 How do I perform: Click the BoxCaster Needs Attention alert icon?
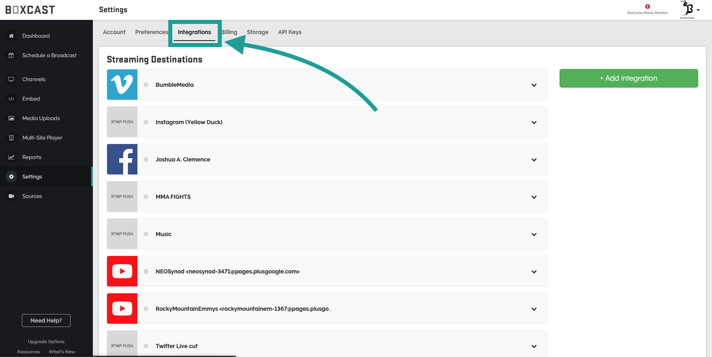648,6
